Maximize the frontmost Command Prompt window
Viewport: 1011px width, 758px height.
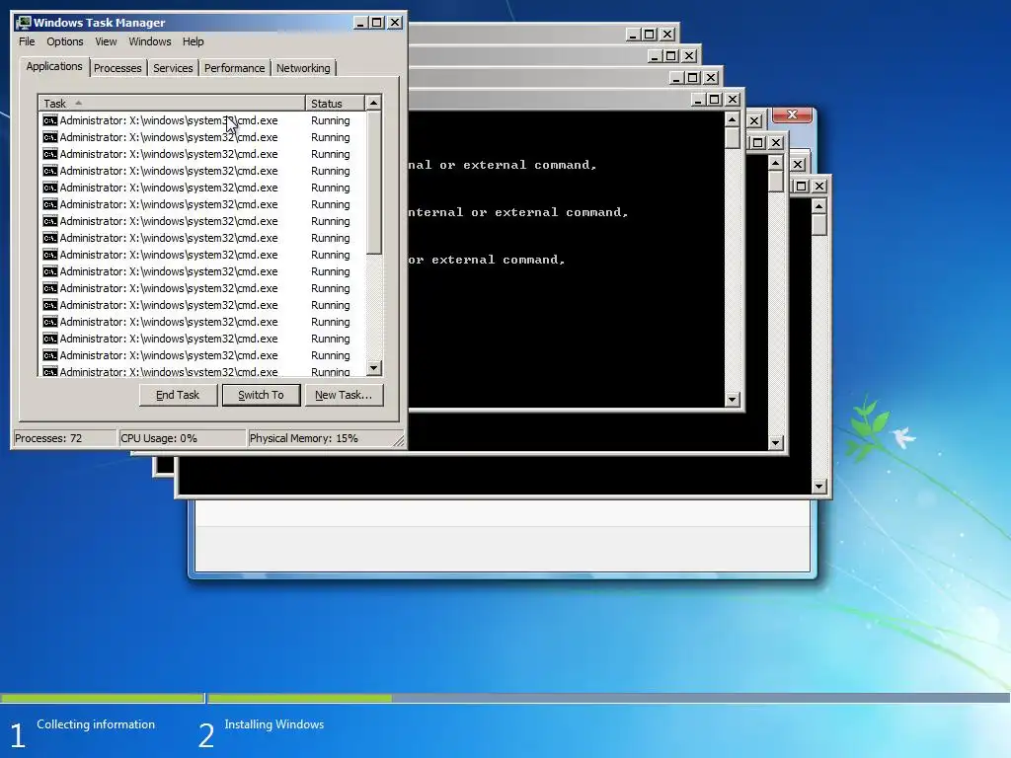pos(715,100)
